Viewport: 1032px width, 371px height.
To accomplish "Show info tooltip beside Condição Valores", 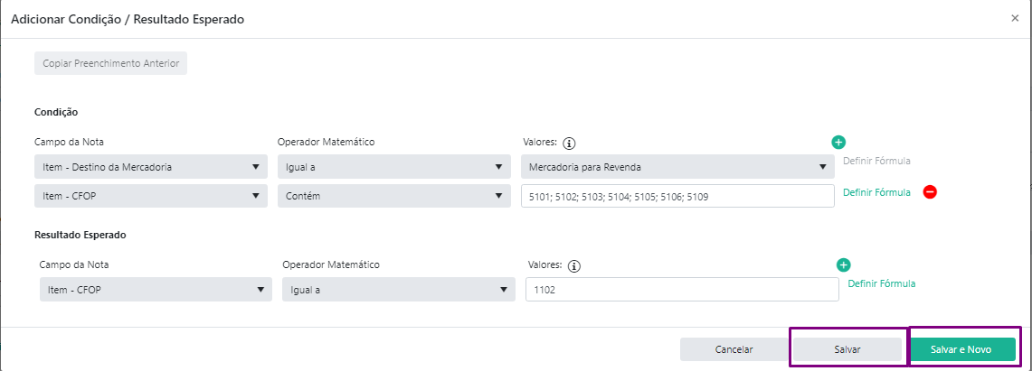I will (570, 143).
